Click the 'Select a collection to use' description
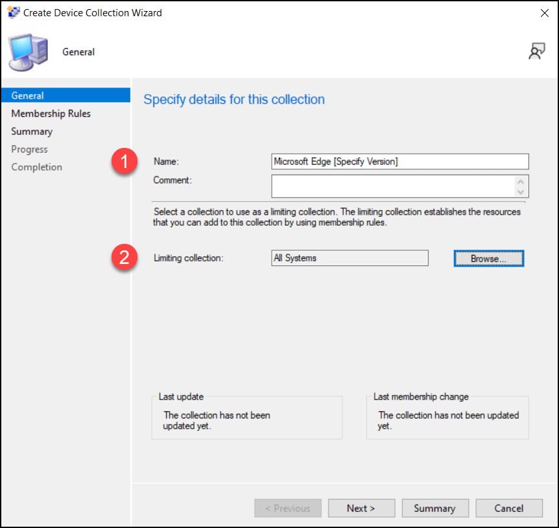Image resolution: width=559 pixels, height=528 pixels. click(337, 217)
